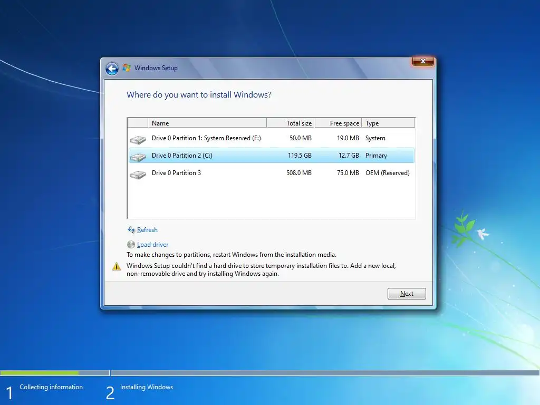Select Drive 0 Partition 2 (C:) row
Image resolution: width=540 pixels, height=405 pixels.
click(x=272, y=156)
